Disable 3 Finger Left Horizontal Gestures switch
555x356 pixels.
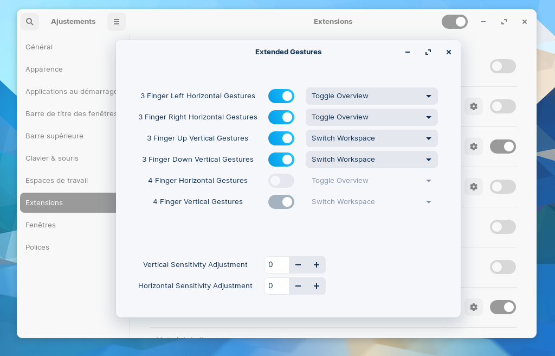pos(281,96)
